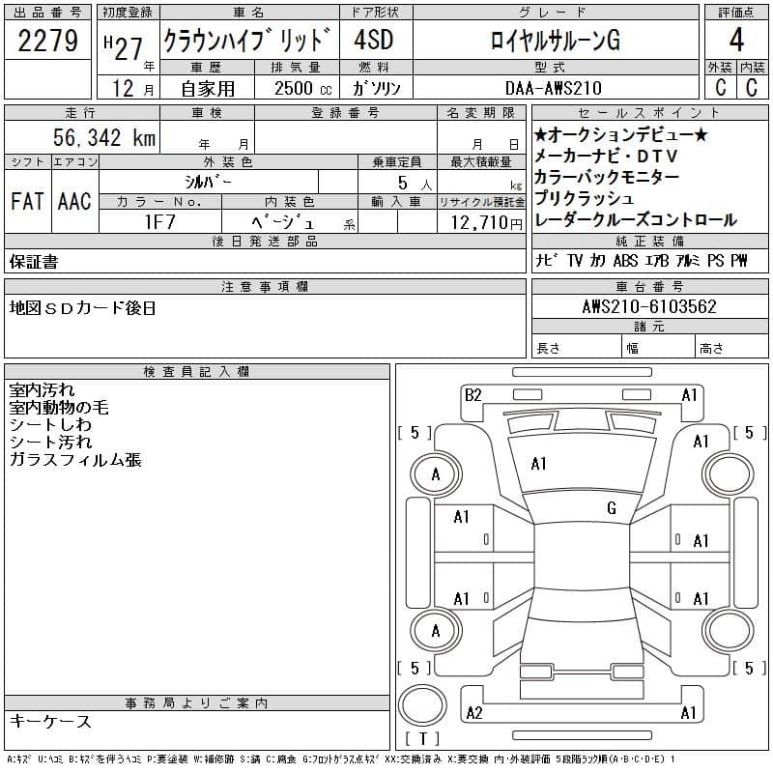Click the recycle deposit amount 12,710円

click(481, 223)
